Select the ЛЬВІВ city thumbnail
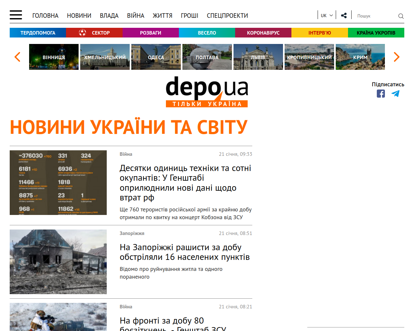This screenshot has height=331, width=414. click(x=258, y=57)
